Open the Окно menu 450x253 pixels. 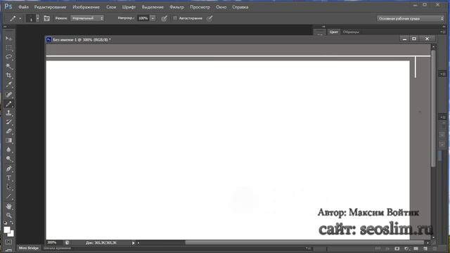(221, 7)
